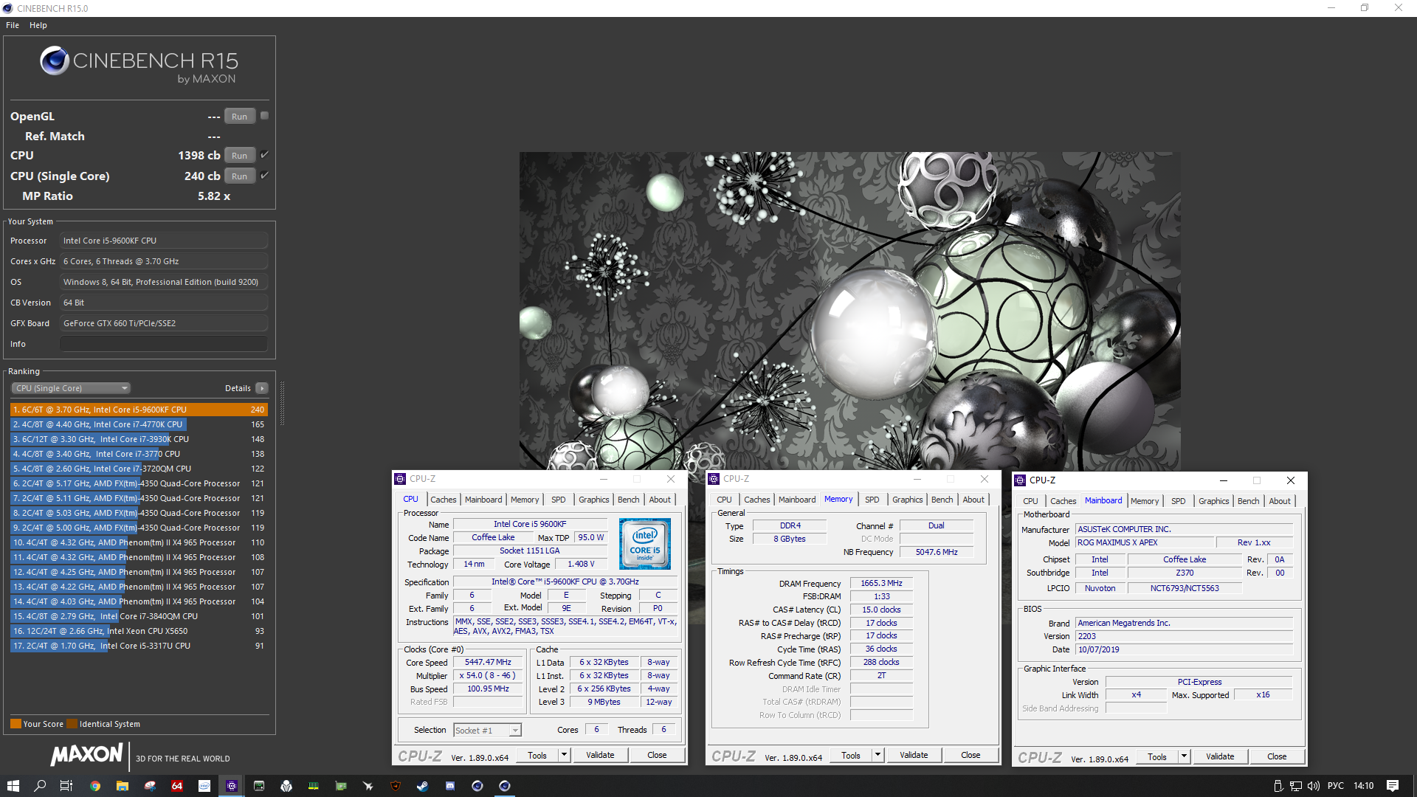Toggle the OpenGL test checkbox

pos(265,116)
